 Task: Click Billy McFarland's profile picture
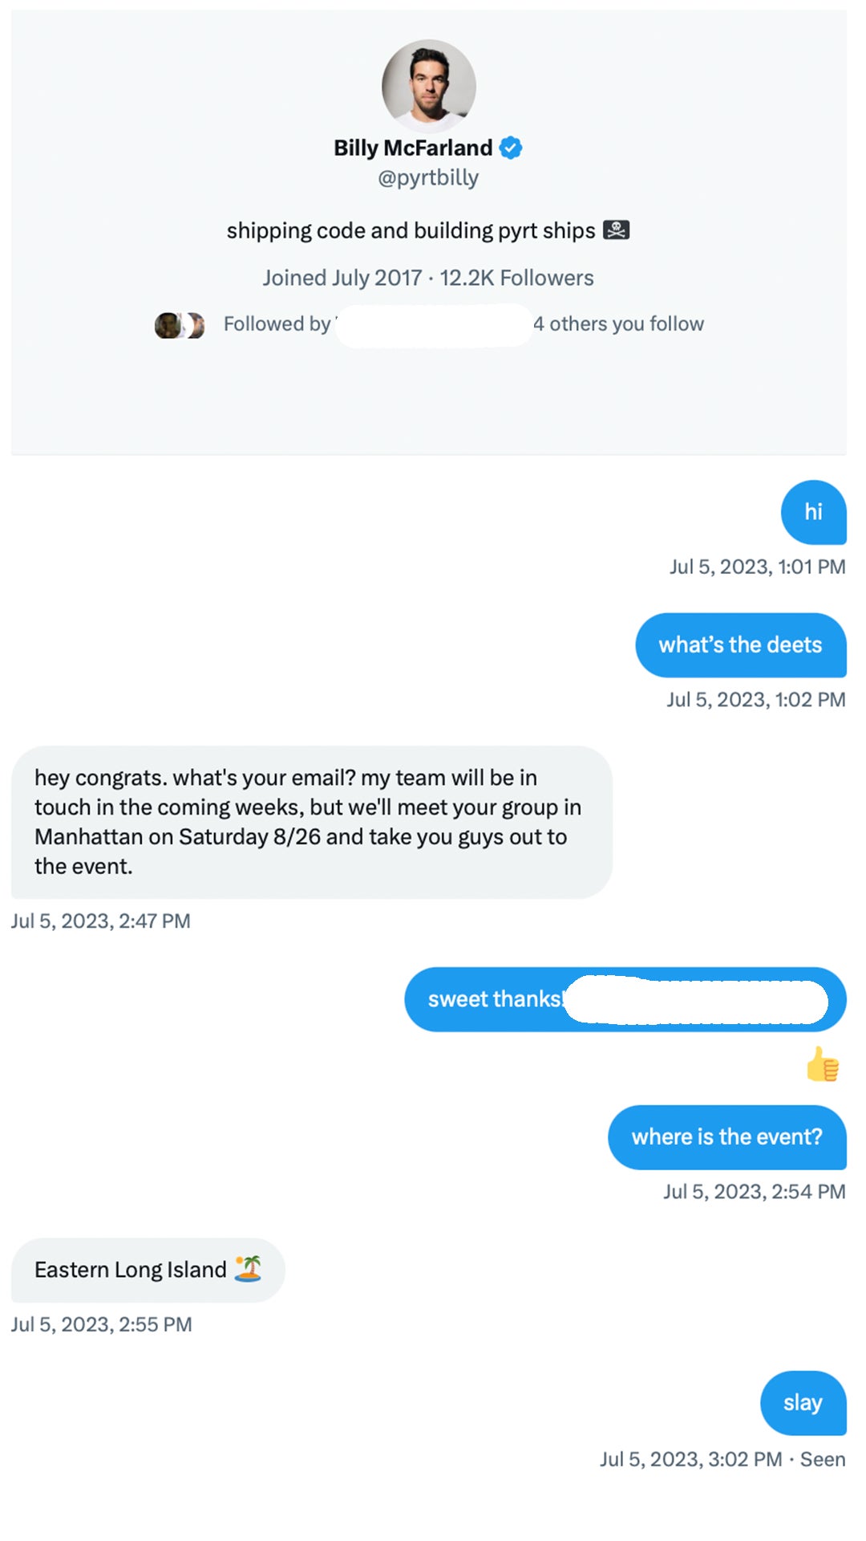pyautogui.click(x=428, y=86)
